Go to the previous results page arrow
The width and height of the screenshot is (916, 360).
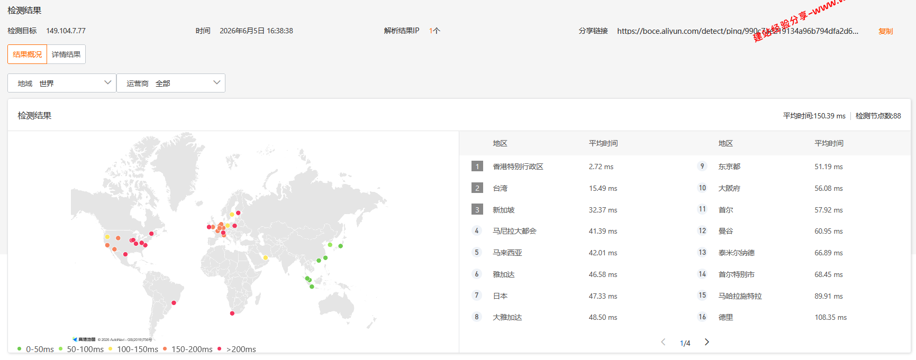coord(663,342)
